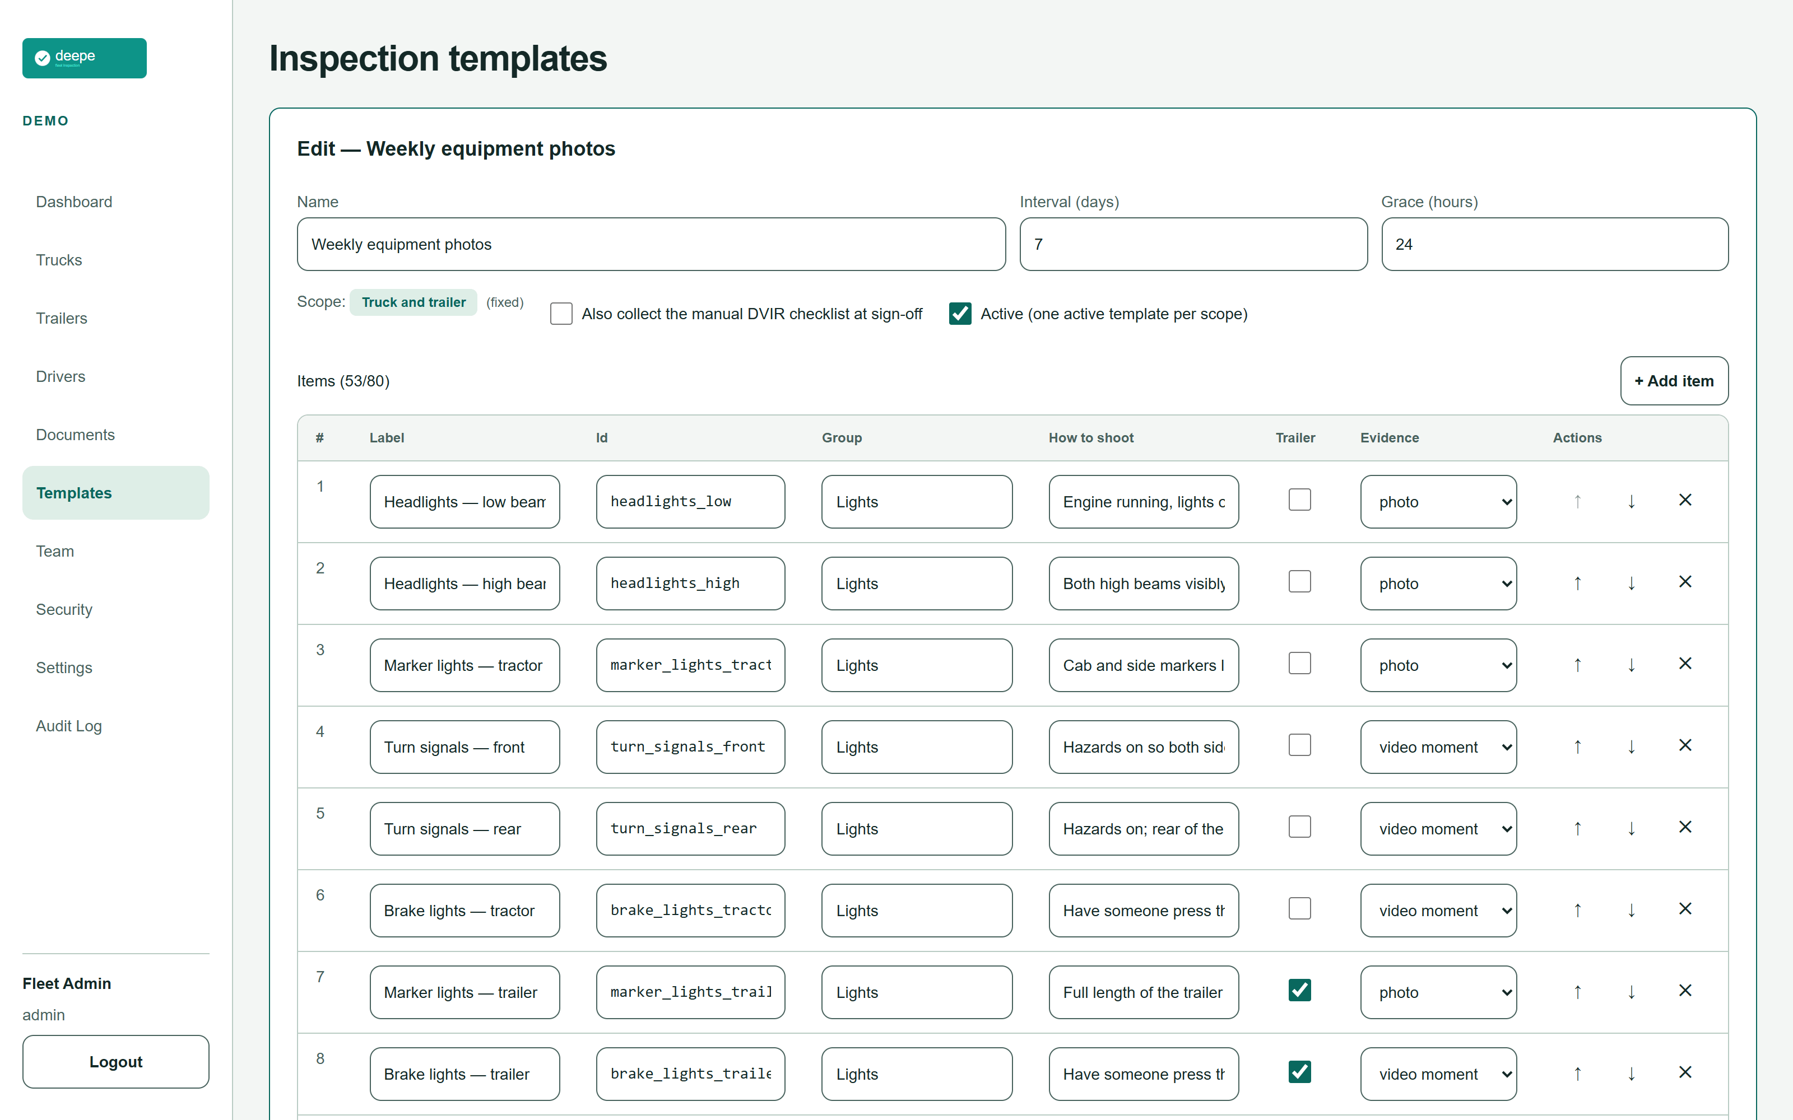This screenshot has width=1793, height=1120.
Task: Toggle Trailer checkbox for Headlights high beam
Action: pyautogui.click(x=1299, y=581)
